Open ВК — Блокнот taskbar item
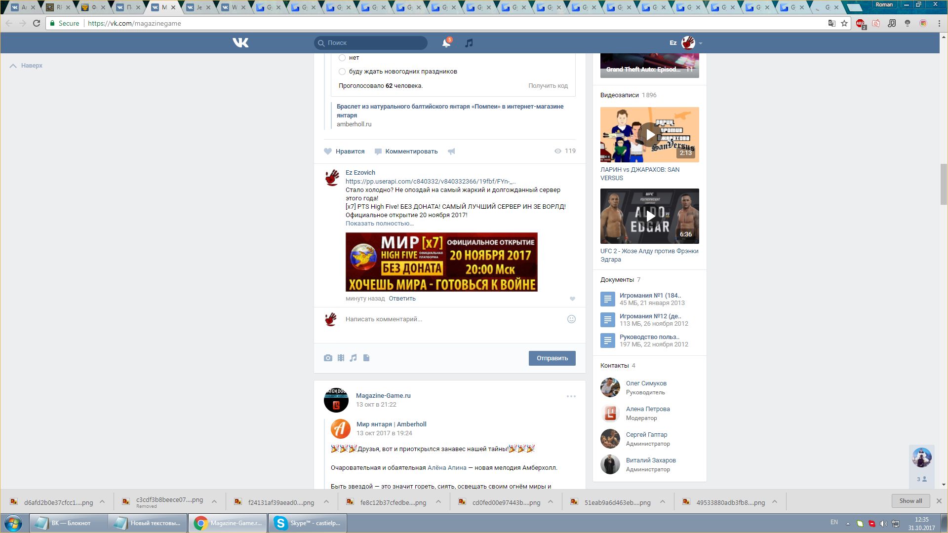Screen dimensions: 948x533 (x=68, y=523)
